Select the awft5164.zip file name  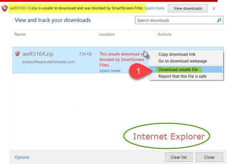[x=38, y=54]
